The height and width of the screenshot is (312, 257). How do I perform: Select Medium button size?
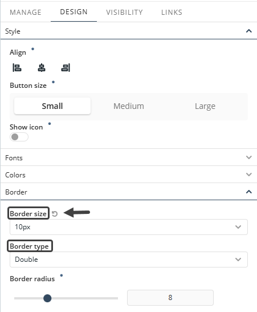129,106
